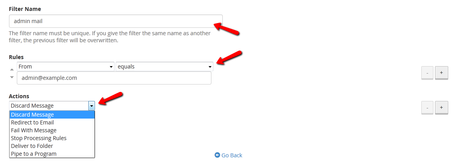Remove the rule with its minus button

427,73
